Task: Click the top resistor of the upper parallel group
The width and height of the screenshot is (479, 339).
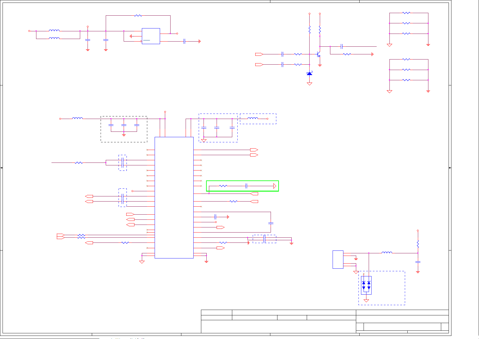Action: click(x=406, y=13)
